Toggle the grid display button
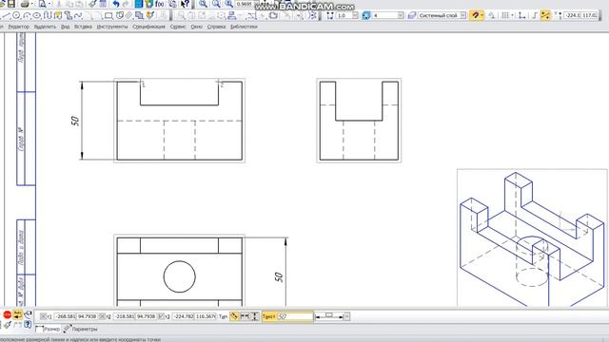The width and height of the screenshot is (609, 342). tap(505, 15)
